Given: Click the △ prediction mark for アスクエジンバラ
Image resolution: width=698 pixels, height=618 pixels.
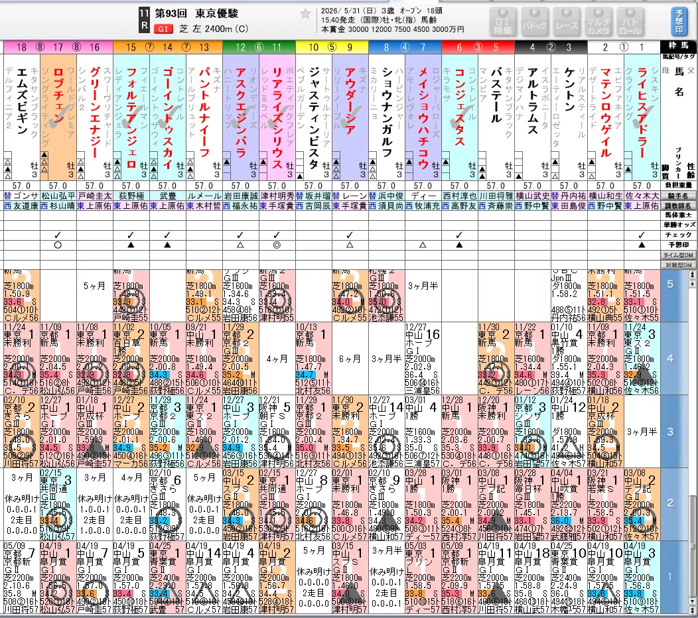Looking at the screenshot, I should 240,245.
